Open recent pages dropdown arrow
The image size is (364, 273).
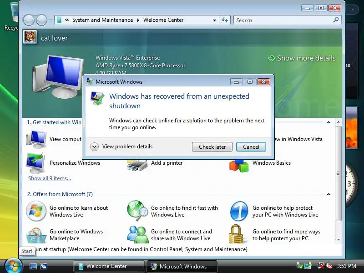coord(51,20)
